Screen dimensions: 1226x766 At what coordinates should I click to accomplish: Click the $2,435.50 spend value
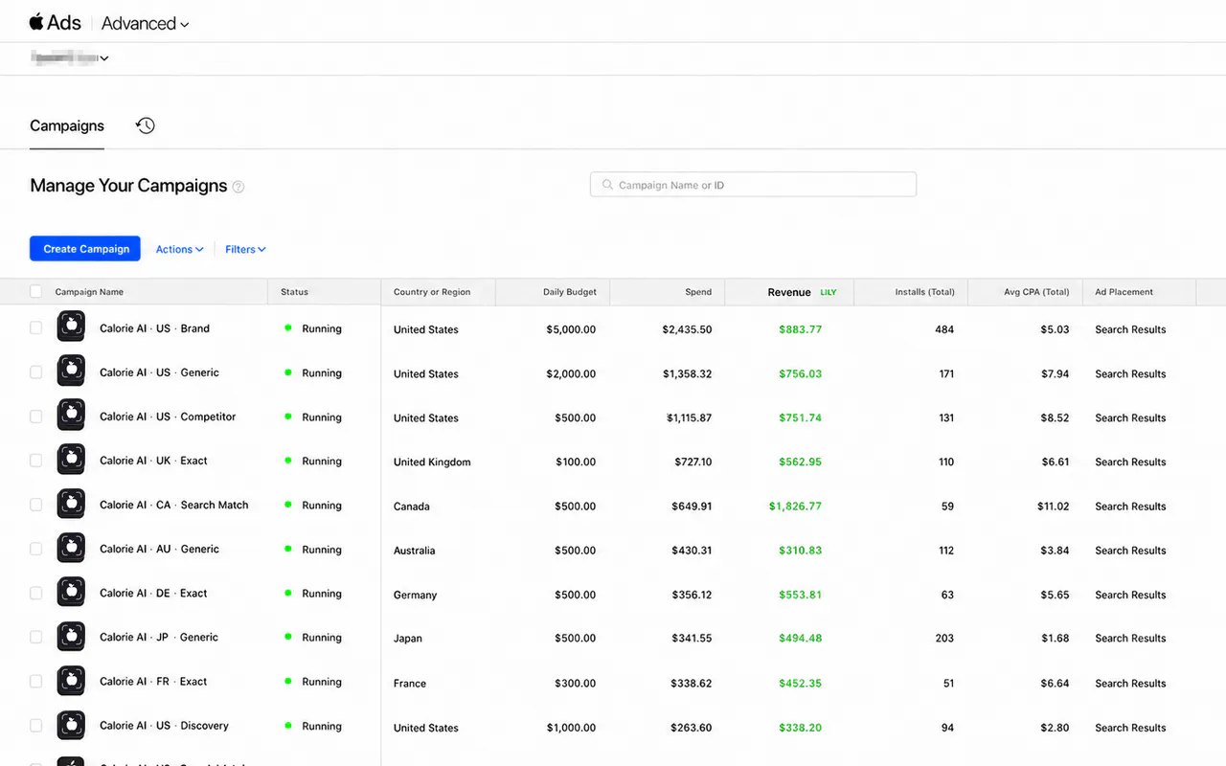tap(687, 329)
